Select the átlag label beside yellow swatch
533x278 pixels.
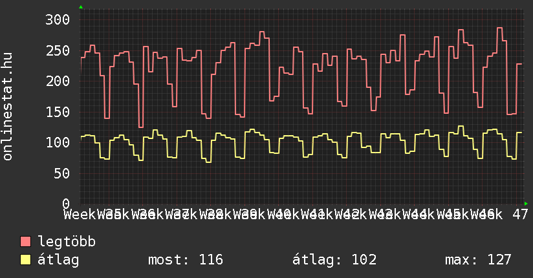59,260
